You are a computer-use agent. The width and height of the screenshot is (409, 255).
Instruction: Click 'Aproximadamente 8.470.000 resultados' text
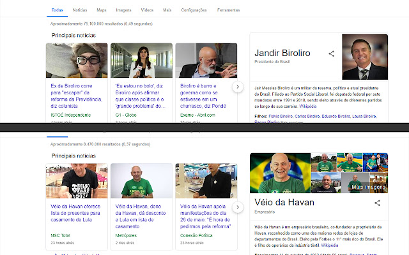[x=100, y=144]
